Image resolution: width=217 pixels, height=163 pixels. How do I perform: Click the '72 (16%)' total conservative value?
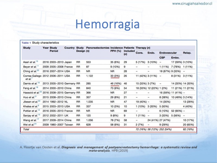tap(141, 129)
